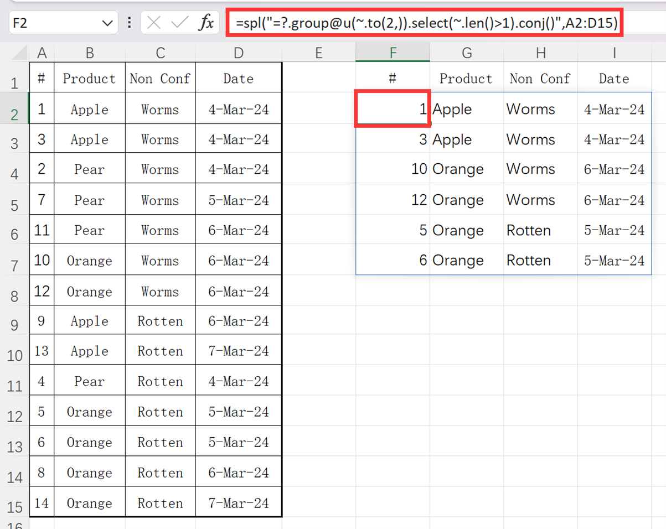Click the Cancel X icon in formula bar
Image resolution: width=666 pixels, height=529 pixels.
point(154,23)
